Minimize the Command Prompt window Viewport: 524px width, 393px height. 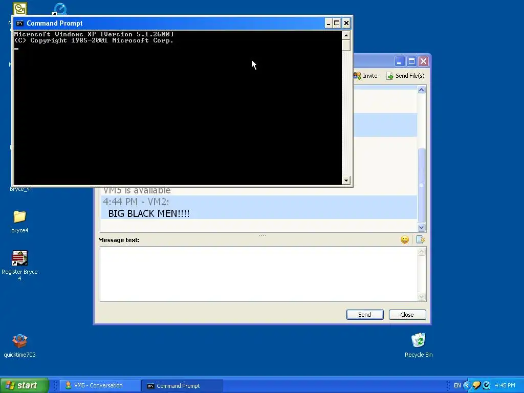(328, 23)
